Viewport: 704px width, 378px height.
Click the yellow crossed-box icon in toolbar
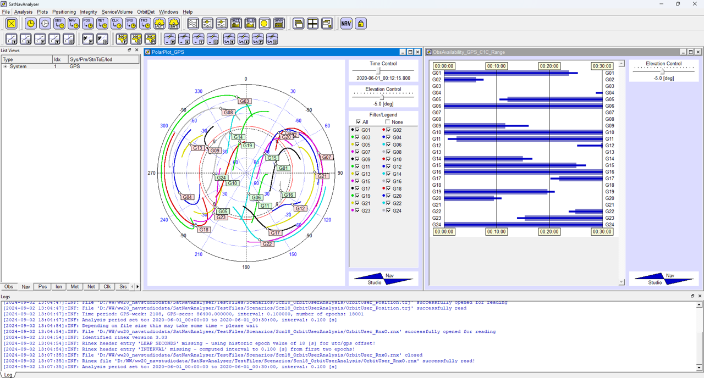(x=12, y=24)
